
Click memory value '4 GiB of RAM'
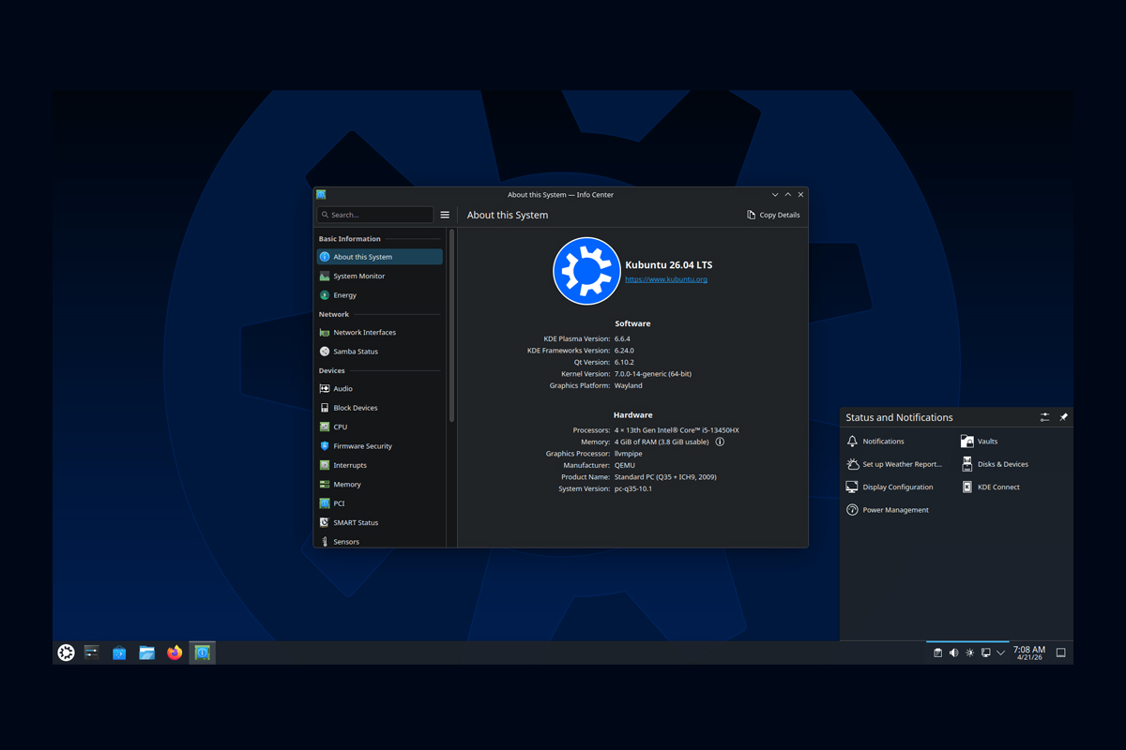[x=662, y=442]
